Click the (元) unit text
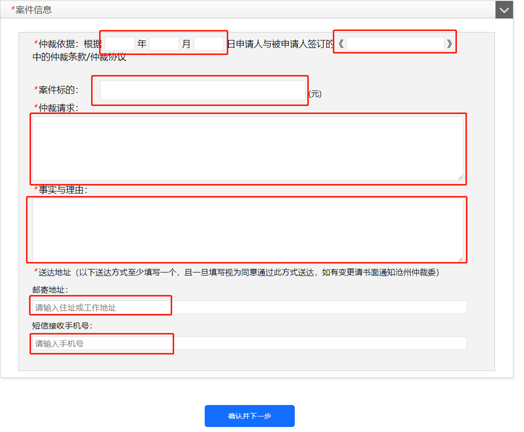Viewport: 524px width, 432px height. pyautogui.click(x=315, y=94)
